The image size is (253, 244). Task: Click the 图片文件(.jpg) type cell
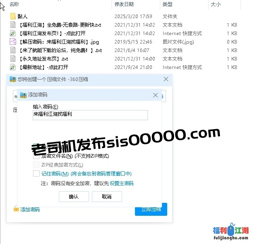coord(178,42)
